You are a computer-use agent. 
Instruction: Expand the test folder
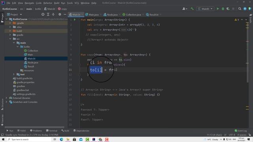pyautogui.click(x=14, y=75)
